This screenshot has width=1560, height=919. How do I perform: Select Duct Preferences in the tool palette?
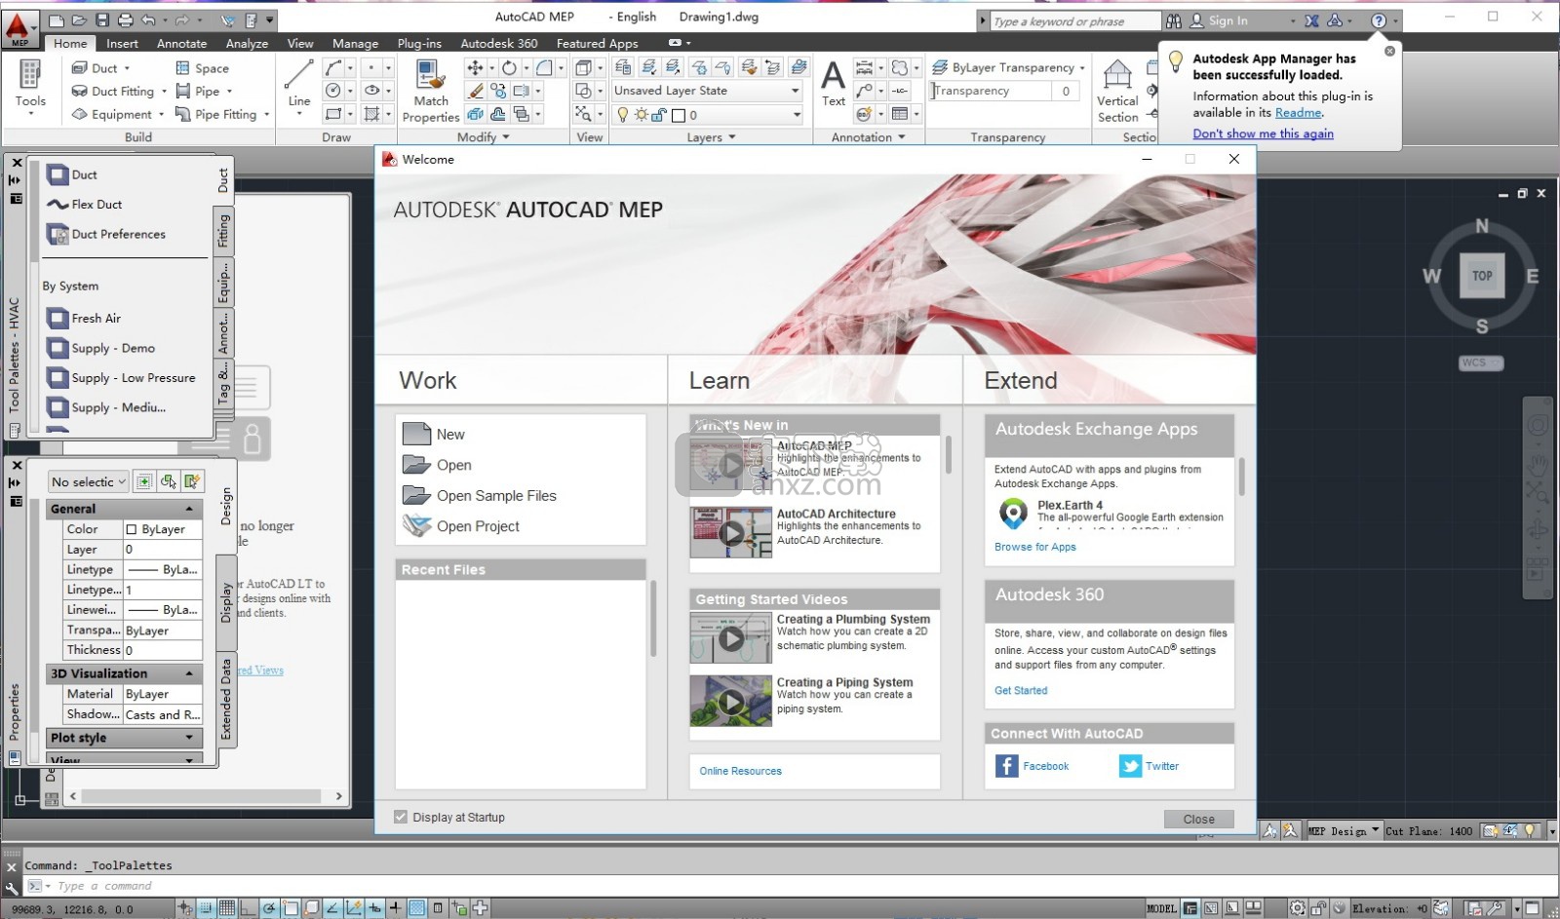pyautogui.click(x=106, y=234)
